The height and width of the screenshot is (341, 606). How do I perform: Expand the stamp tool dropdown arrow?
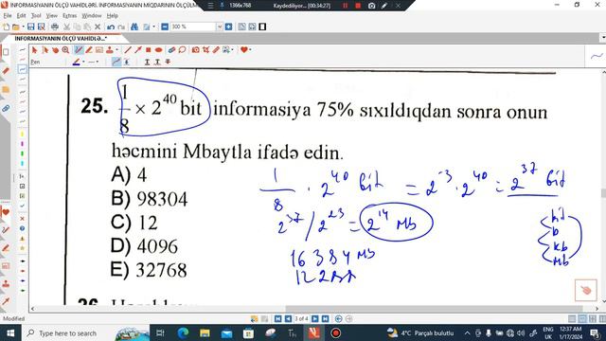click(x=117, y=50)
